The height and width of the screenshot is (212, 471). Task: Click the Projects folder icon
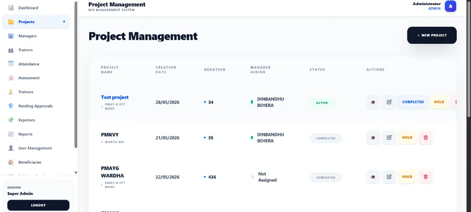click(x=11, y=22)
